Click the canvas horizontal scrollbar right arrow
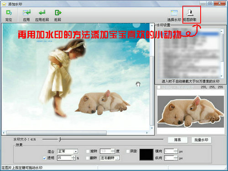The height and width of the screenshot is (171, 228). [147, 133]
